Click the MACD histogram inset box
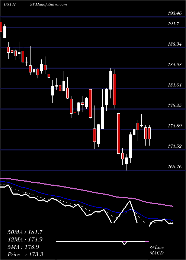 [x=102, y=241]
